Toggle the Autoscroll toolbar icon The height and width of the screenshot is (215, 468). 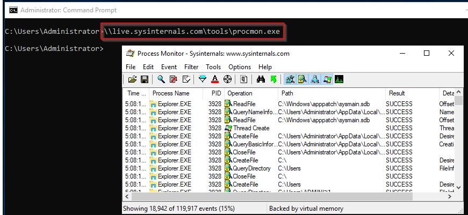174,79
